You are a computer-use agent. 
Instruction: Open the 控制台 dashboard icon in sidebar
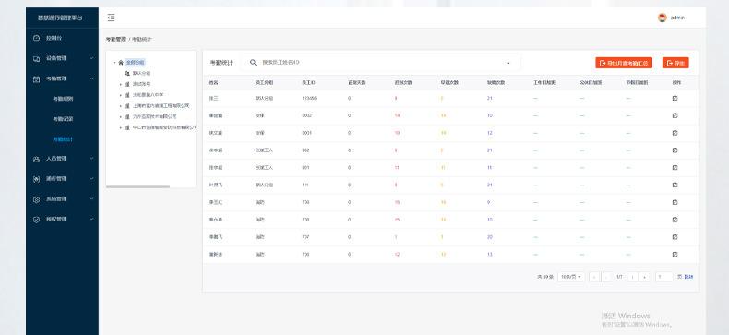(x=36, y=38)
